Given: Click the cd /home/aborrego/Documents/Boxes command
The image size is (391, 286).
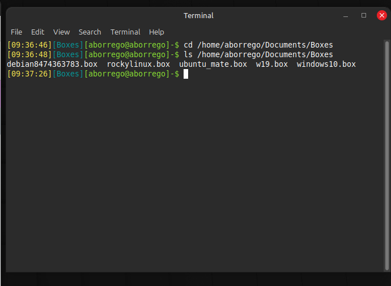Looking at the screenshot, I should (258, 45).
